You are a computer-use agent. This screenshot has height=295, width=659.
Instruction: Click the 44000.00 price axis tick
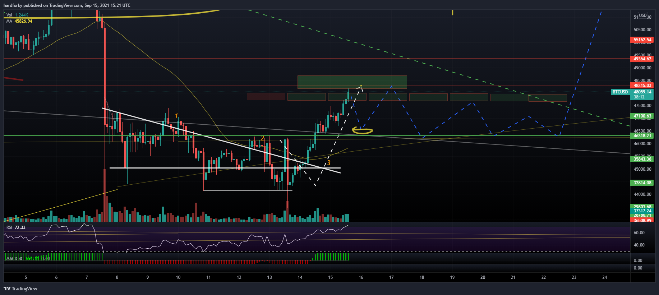tap(642, 194)
